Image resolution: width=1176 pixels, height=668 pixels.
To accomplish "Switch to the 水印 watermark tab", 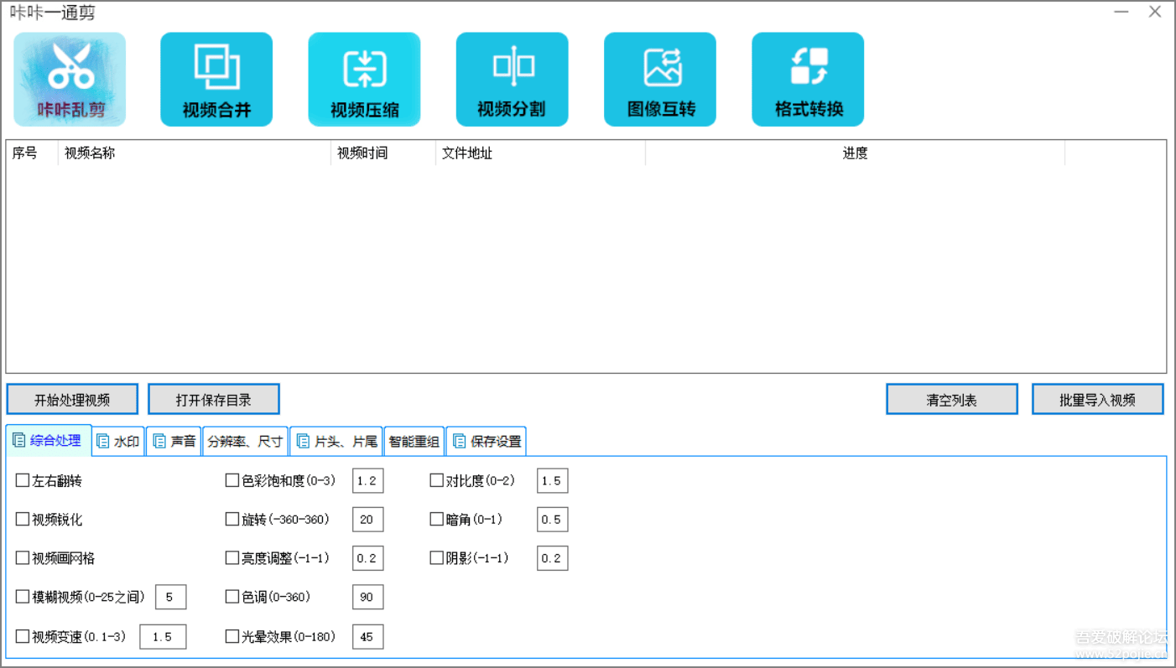I will (117, 441).
